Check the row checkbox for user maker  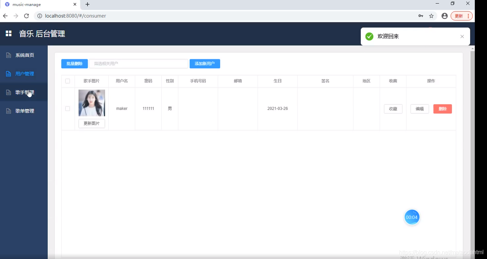pos(68,108)
